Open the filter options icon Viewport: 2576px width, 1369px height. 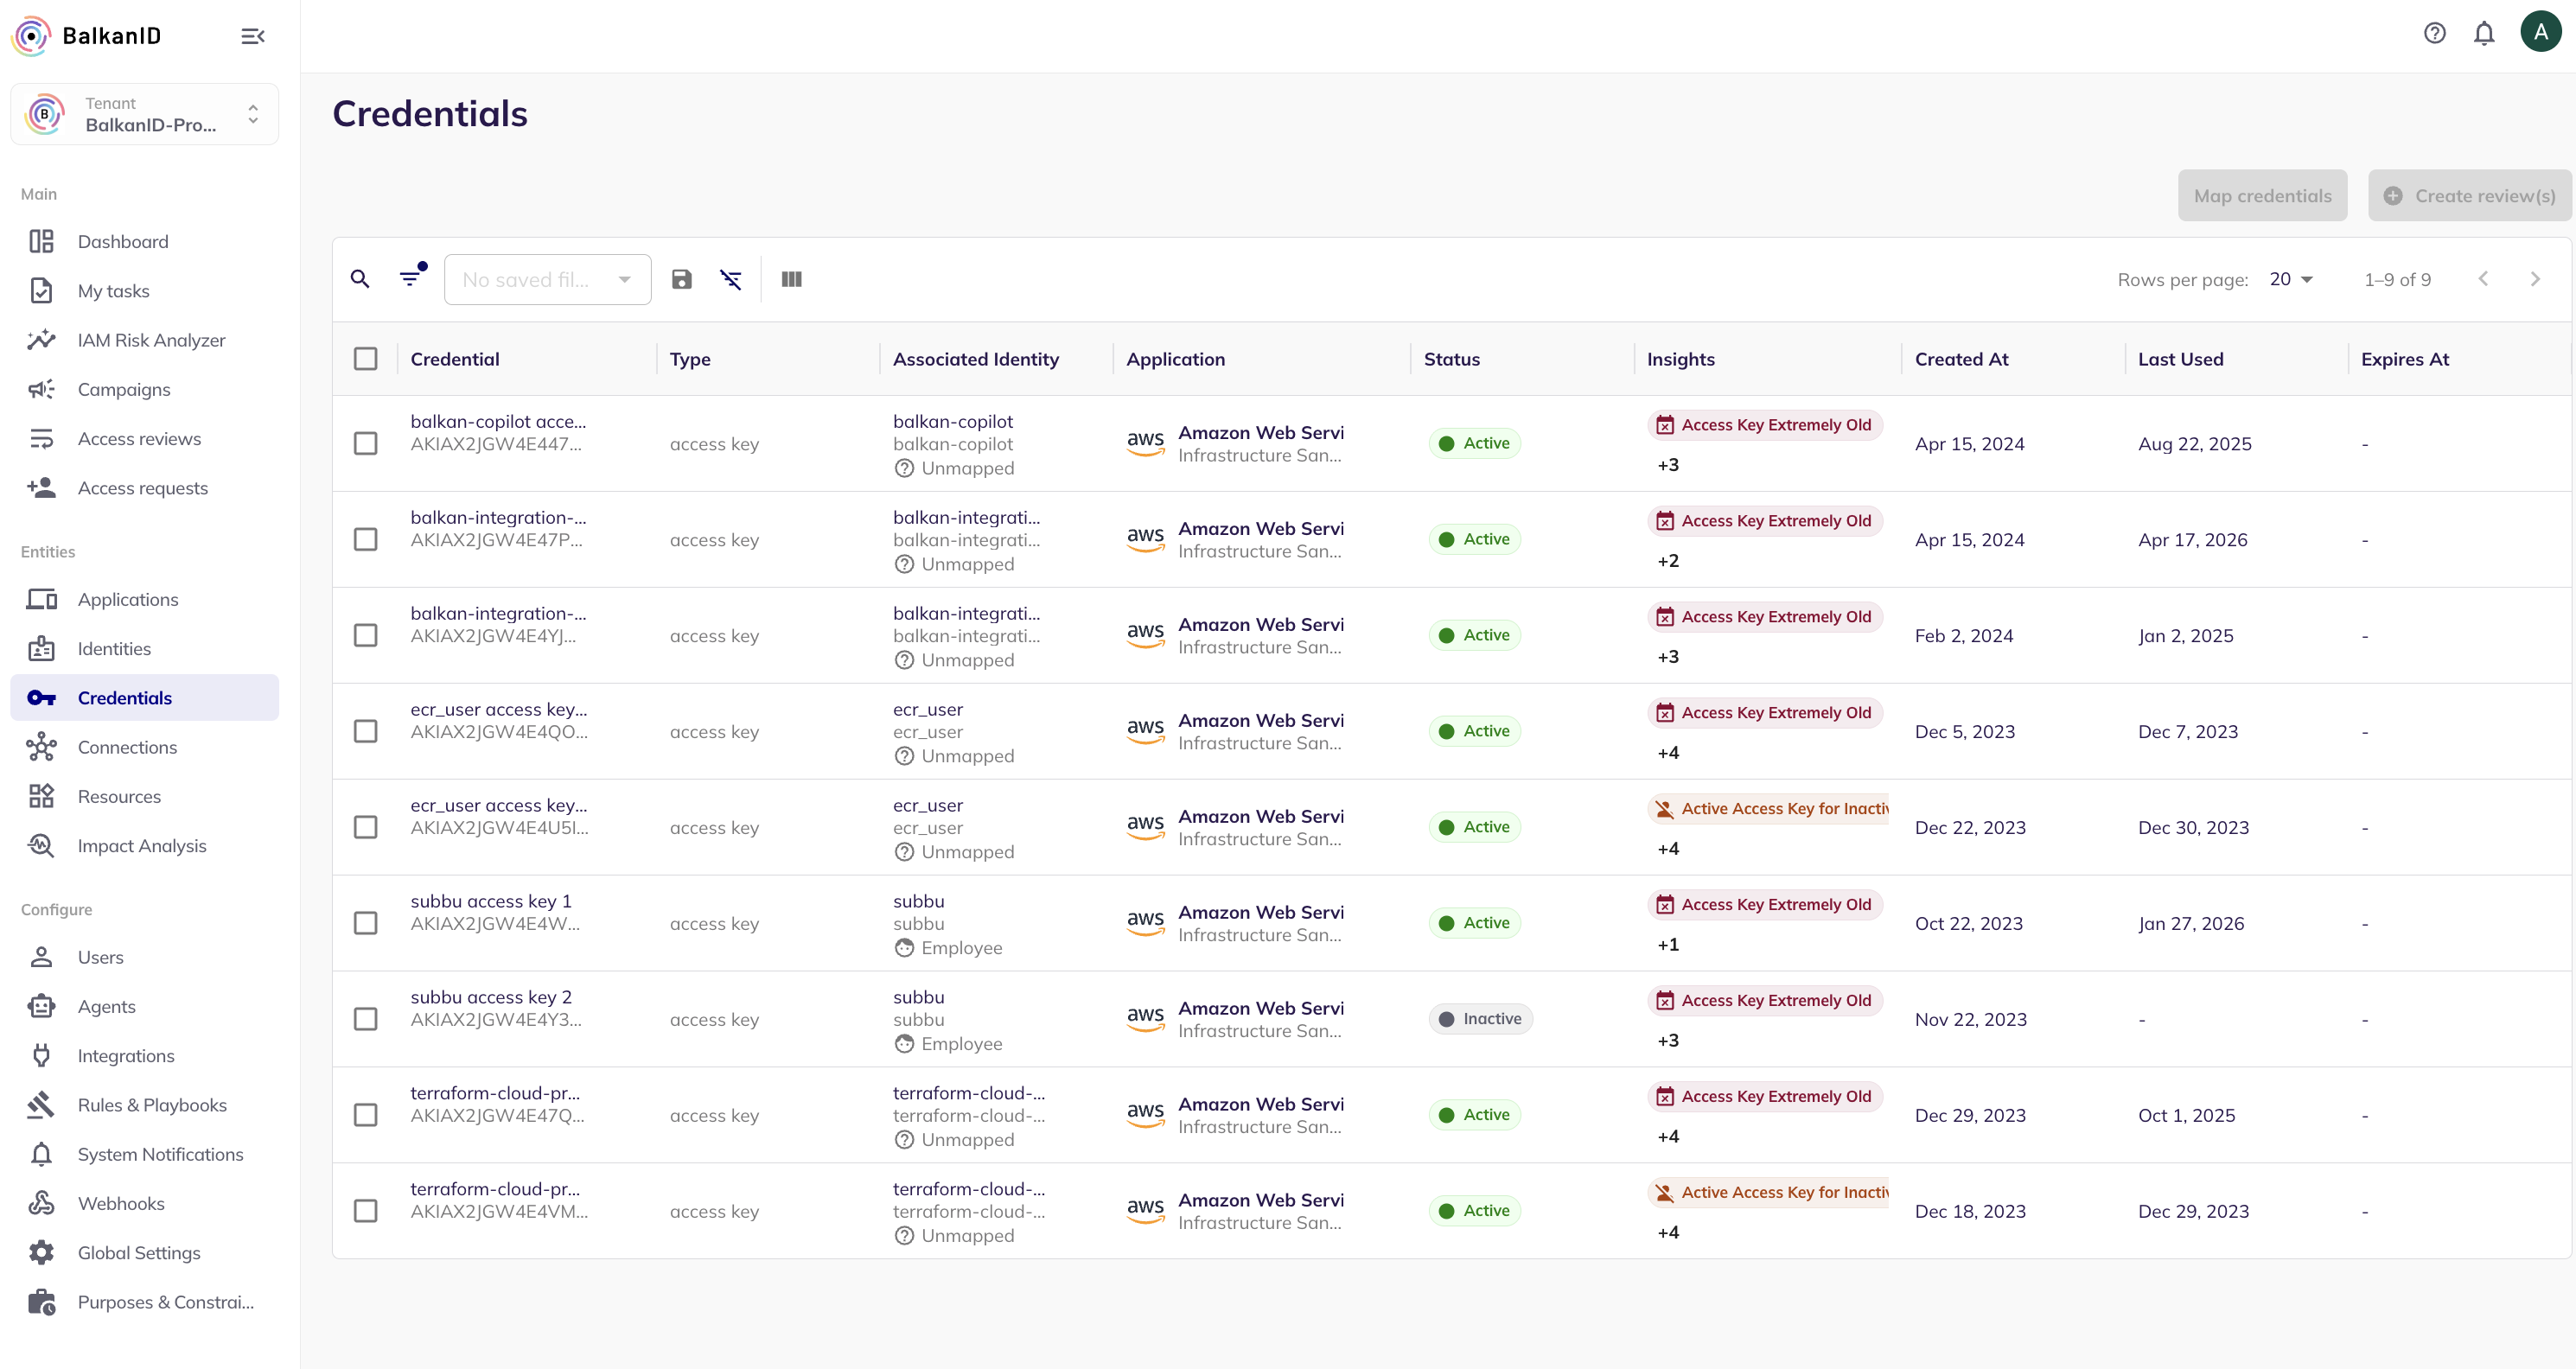point(411,277)
